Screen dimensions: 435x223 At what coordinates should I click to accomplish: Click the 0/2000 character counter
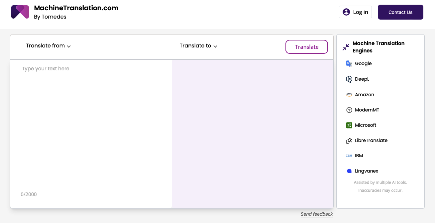point(29,194)
